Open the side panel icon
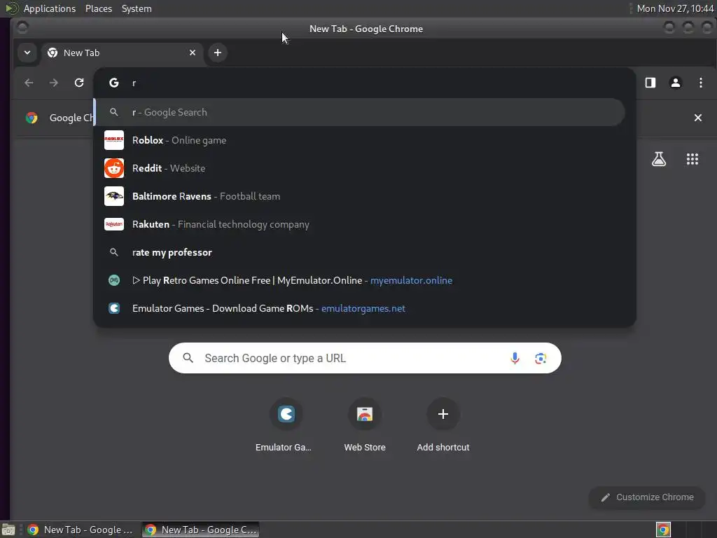The image size is (717, 538). click(650, 83)
